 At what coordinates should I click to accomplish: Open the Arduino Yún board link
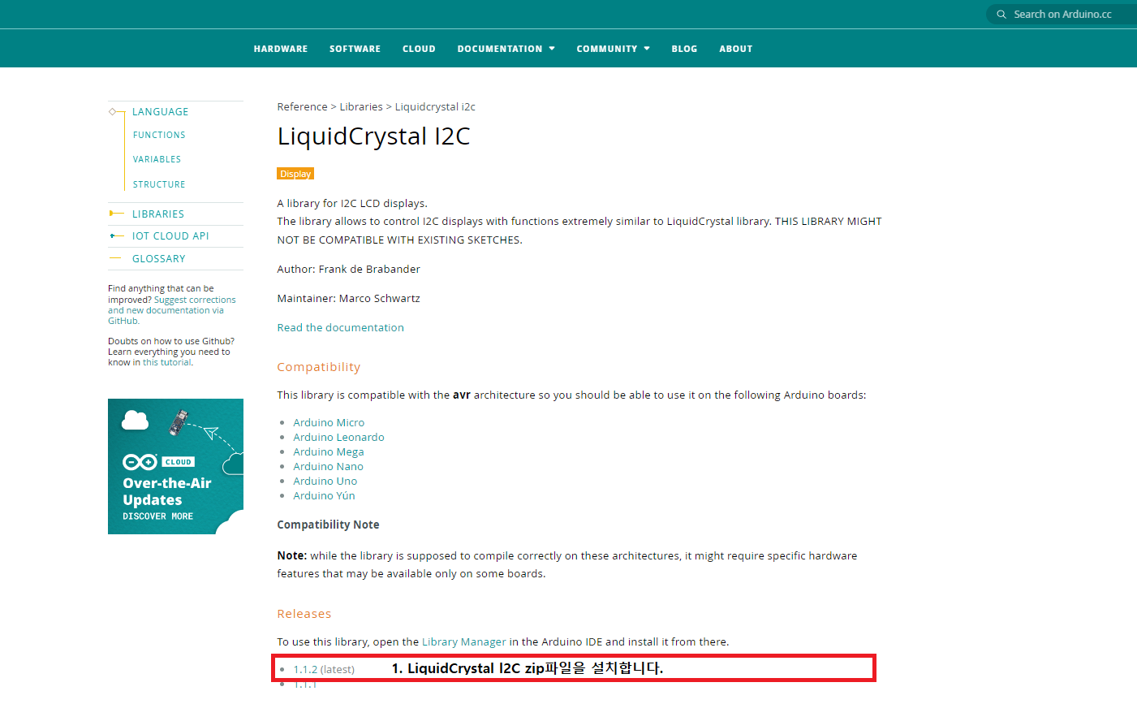pos(324,495)
